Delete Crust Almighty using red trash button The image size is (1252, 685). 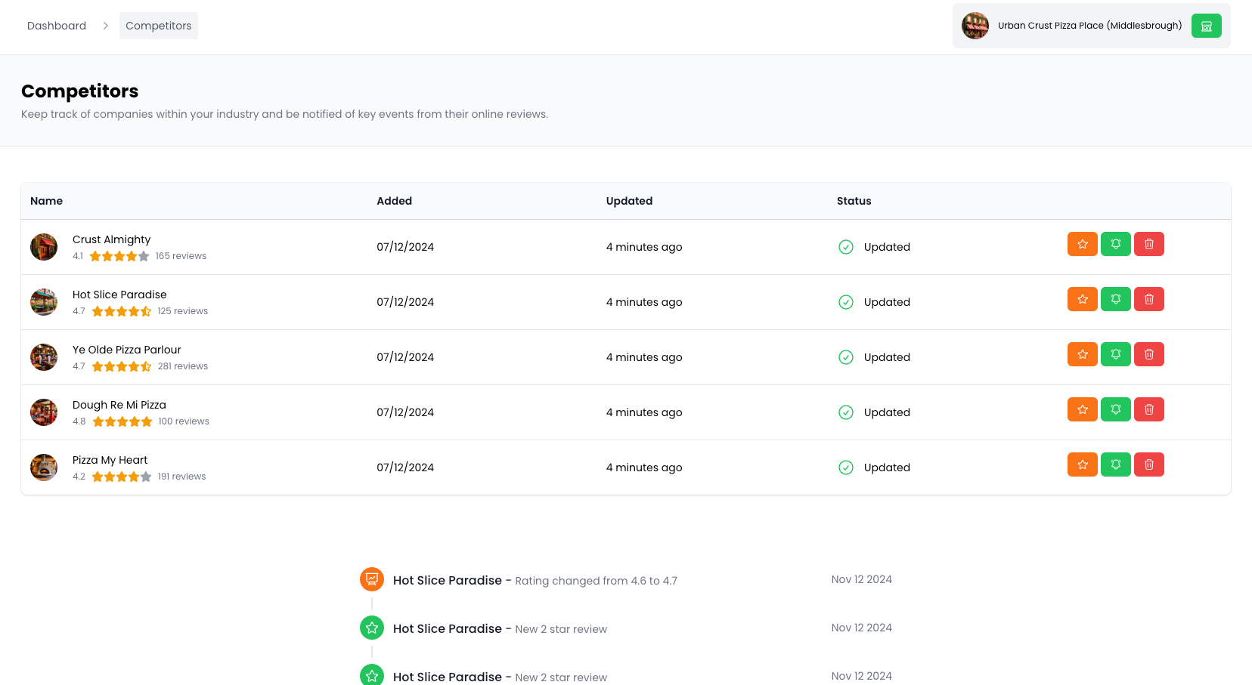1148,244
